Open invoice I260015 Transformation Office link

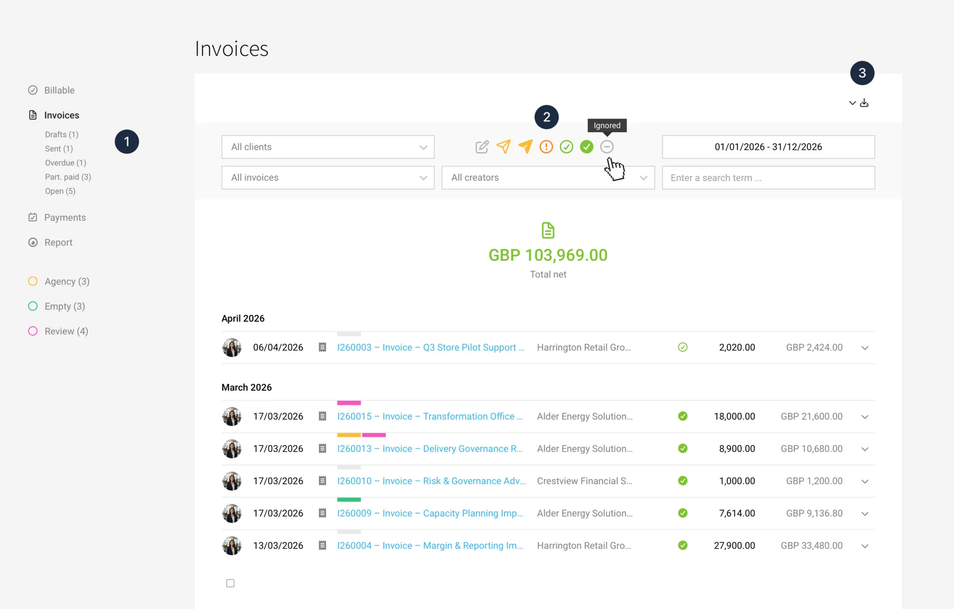[429, 416]
